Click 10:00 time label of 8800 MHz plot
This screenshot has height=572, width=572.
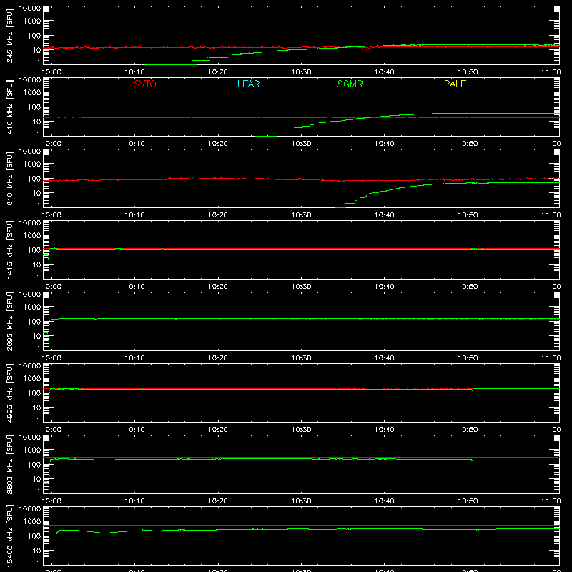click(x=51, y=501)
